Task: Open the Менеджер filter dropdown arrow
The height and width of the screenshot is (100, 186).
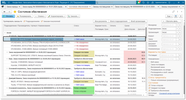Action: click(x=177, y=25)
